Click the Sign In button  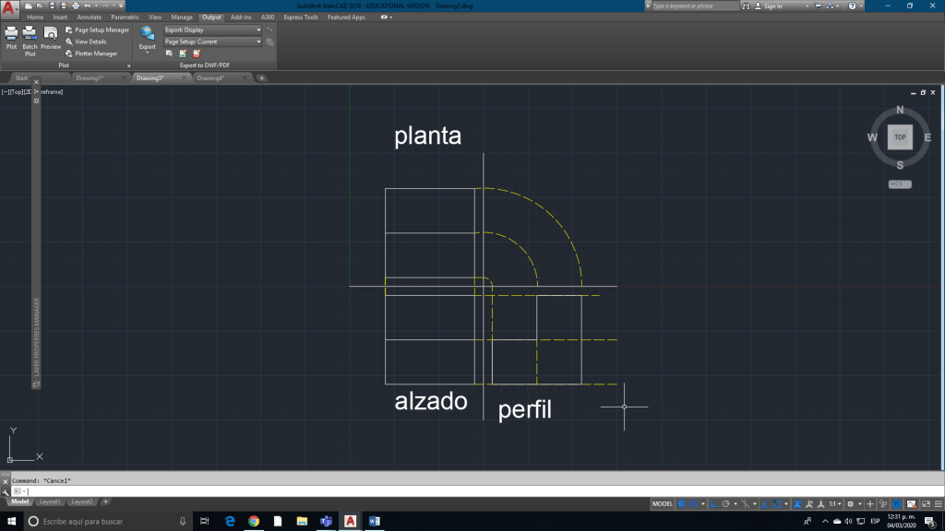click(772, 6)
